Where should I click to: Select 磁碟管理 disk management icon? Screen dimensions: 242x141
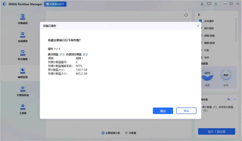(x=23, y=70)
